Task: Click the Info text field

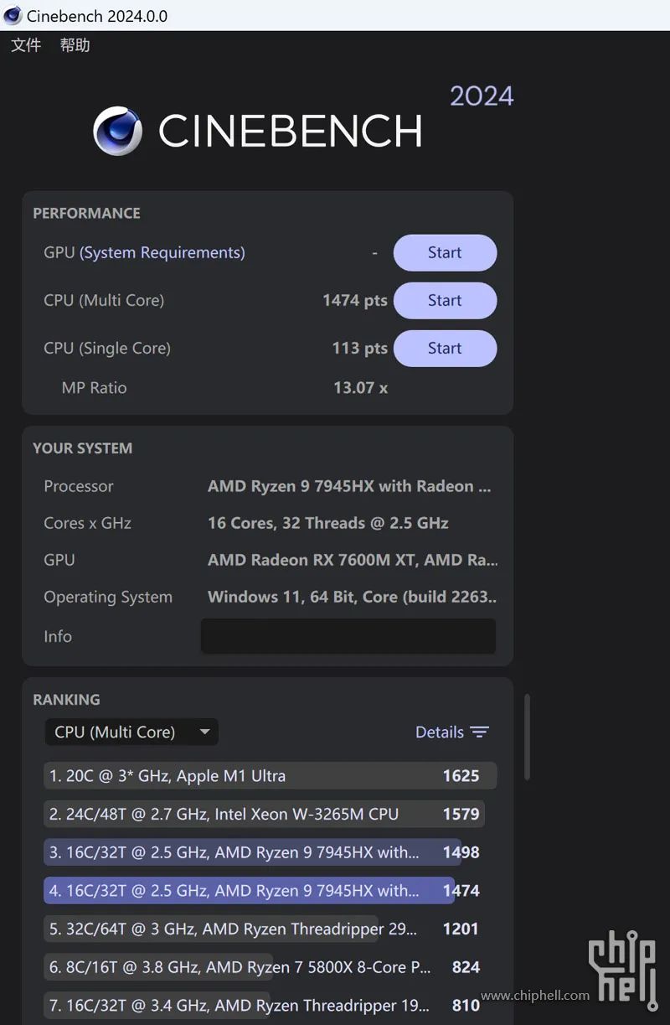Action: pos(348,637)
